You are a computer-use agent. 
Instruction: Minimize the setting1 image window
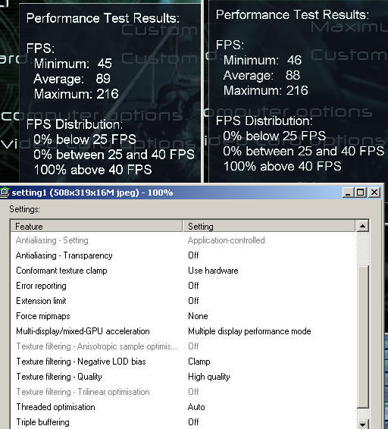[x=348, y=193]
